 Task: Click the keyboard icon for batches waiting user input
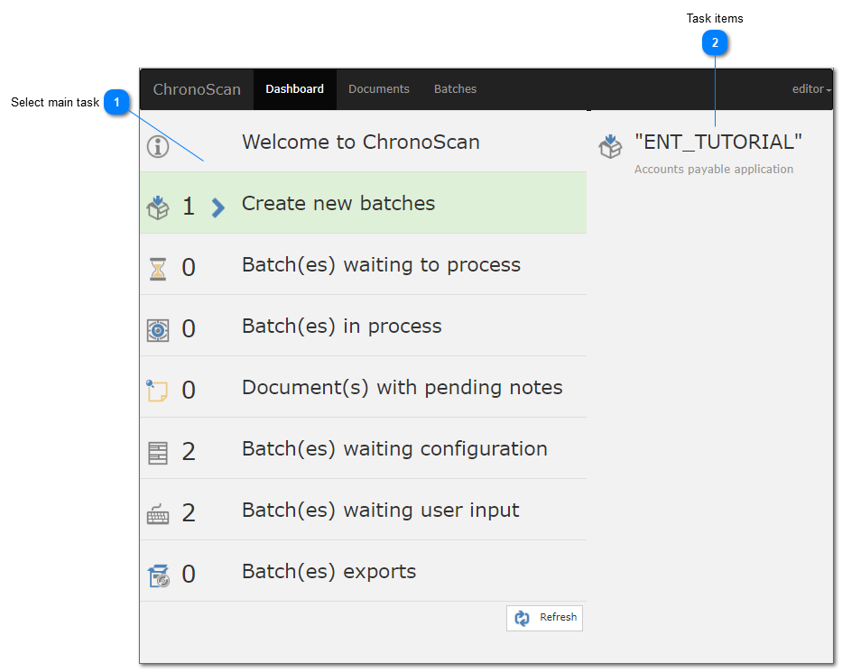pyautogui.click(x=158, y=514)
